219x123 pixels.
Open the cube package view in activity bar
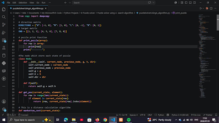click(4, 71)
